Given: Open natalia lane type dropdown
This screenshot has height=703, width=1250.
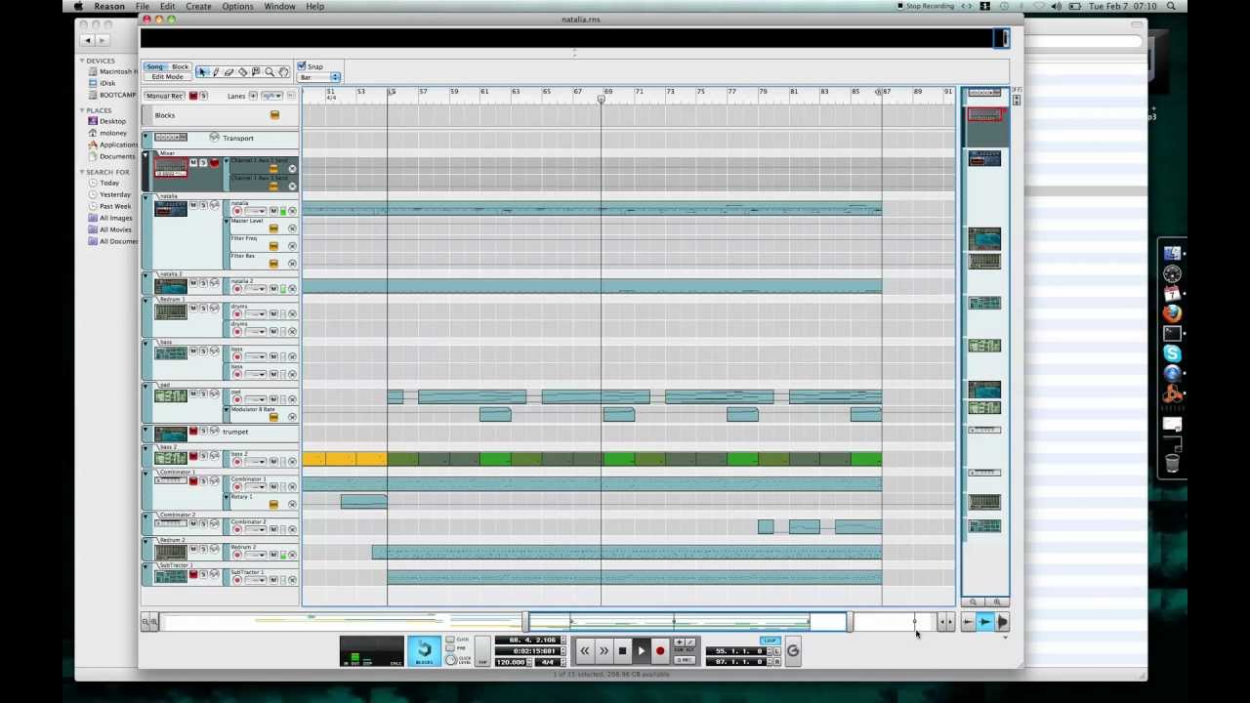Looking at the screenshot, I should coord(255,211).
